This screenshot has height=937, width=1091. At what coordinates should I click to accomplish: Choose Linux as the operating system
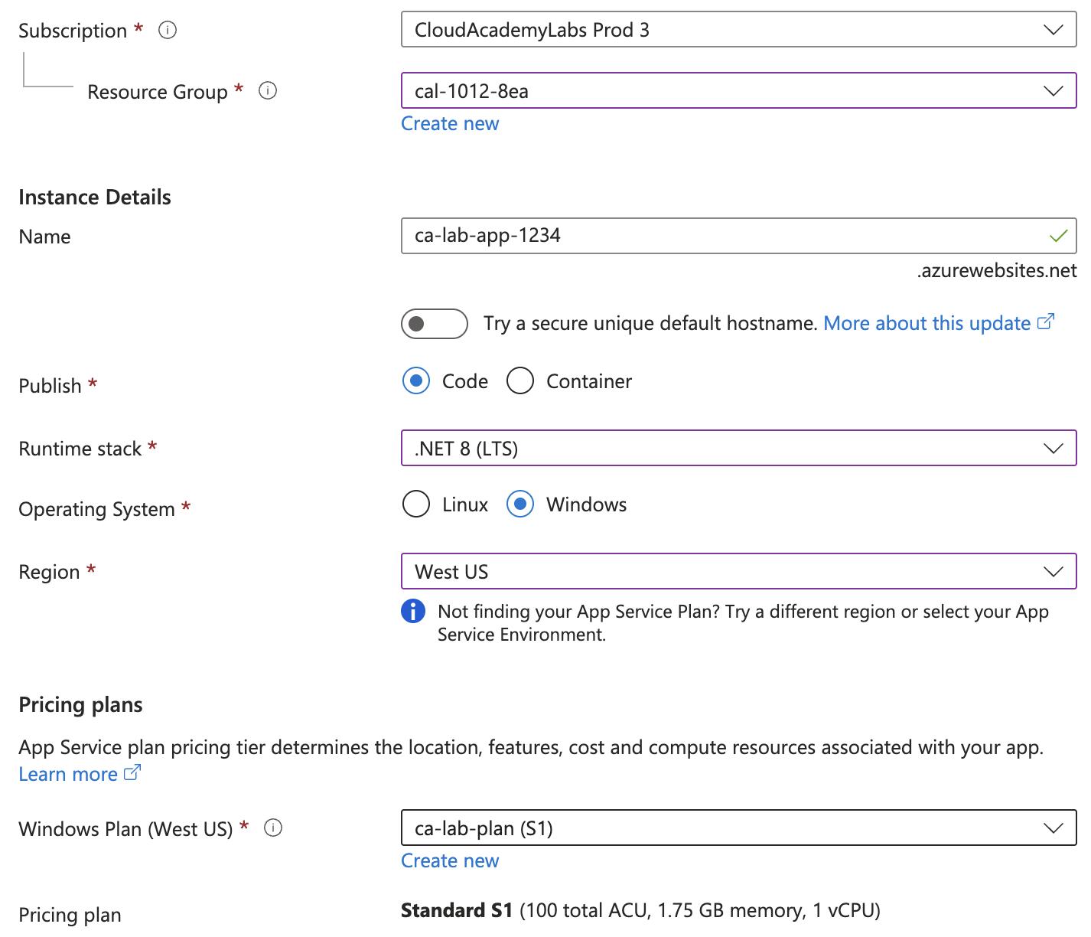pyautogui.click(x=416, y=504)
